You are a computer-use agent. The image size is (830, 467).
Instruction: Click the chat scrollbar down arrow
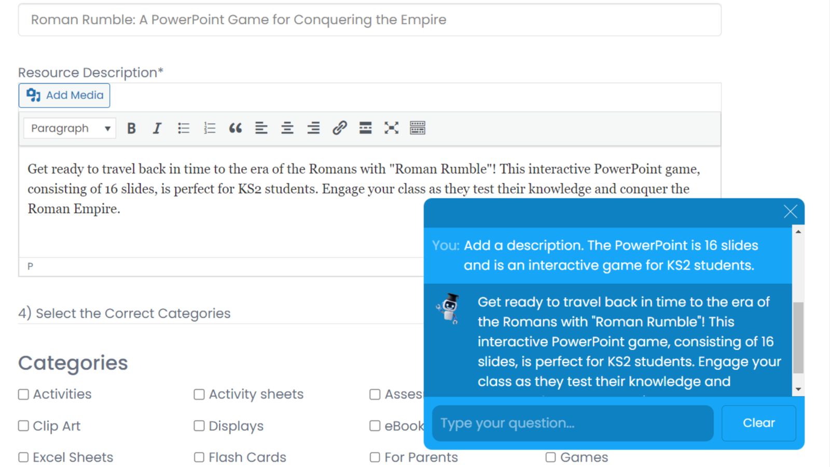click(x=798, y=389)
